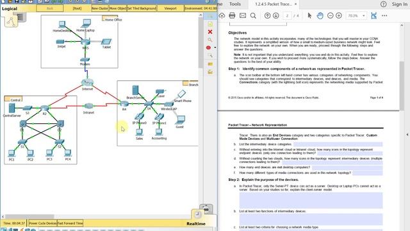
Task: Expand the PDF right side panel arrow
Action: coord(407,135)
